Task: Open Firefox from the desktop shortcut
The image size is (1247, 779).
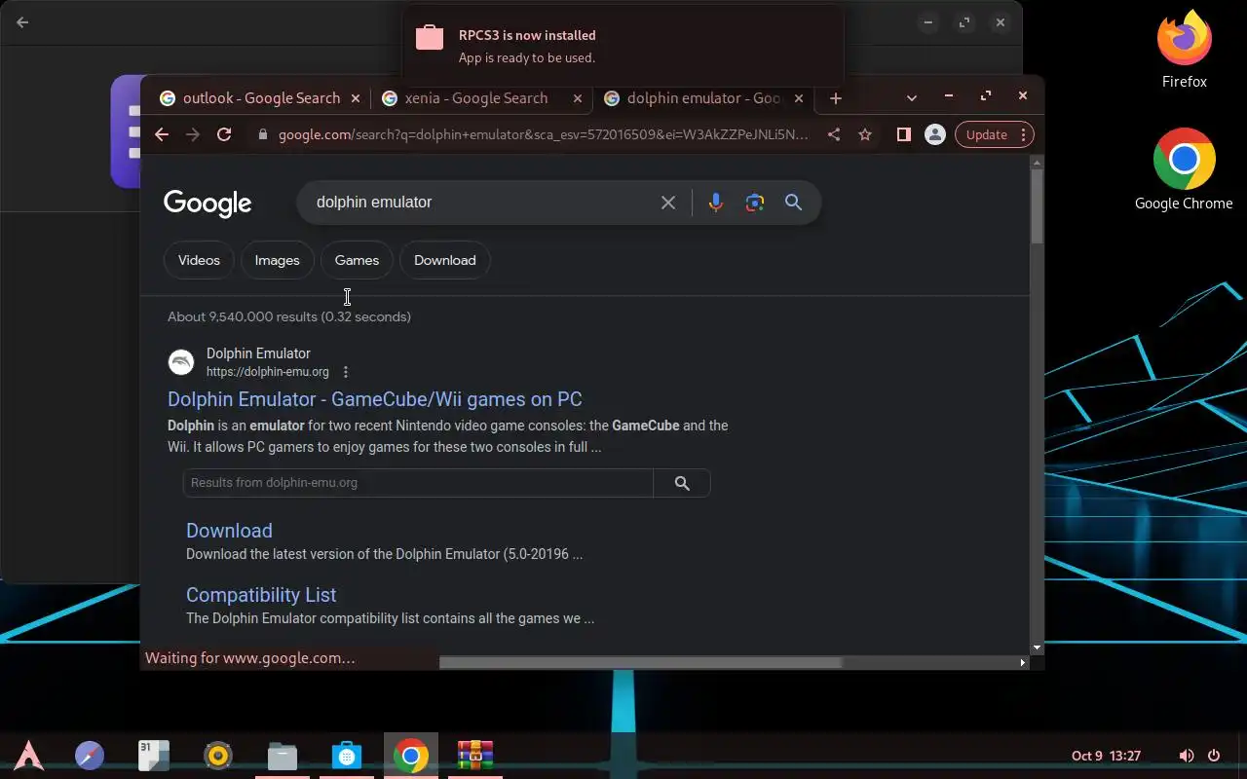Action: 1184,51
